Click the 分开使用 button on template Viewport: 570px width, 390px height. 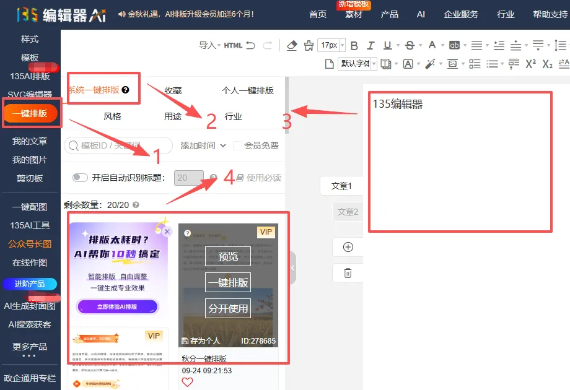(228, 308)
